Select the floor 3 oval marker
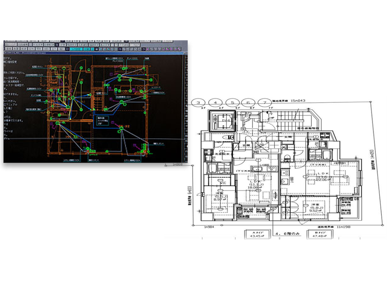The image size is (389, 291). 198,102
